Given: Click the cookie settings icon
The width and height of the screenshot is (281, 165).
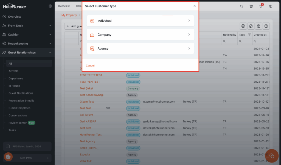Looking at the screenshot, I should [8, 157].
